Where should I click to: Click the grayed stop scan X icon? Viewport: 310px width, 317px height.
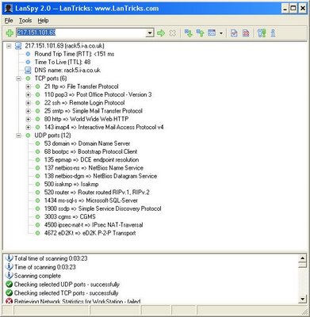click(x=172, y=33)
